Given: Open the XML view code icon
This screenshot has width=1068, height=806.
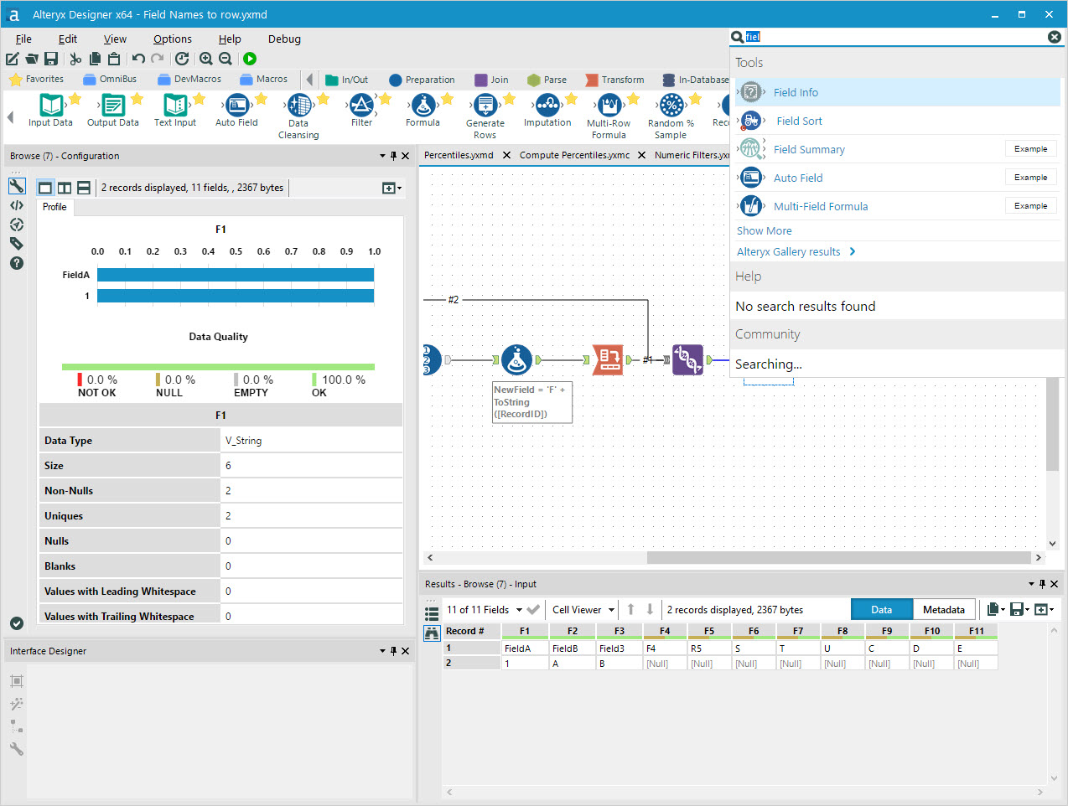Looking at the screenshot, I should coord(17,205).
